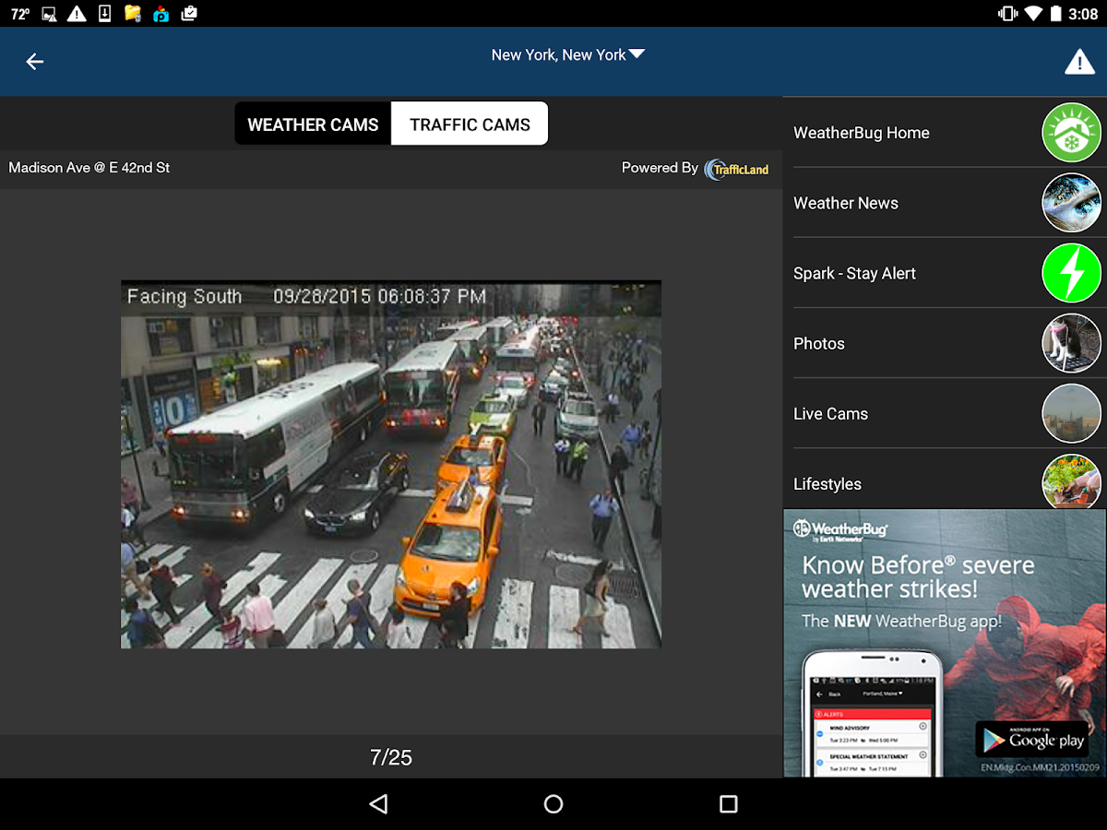Viewport: 1107px width, 830px height.
Task: Tap the Powered By text
Action: [x=660, y=168]
